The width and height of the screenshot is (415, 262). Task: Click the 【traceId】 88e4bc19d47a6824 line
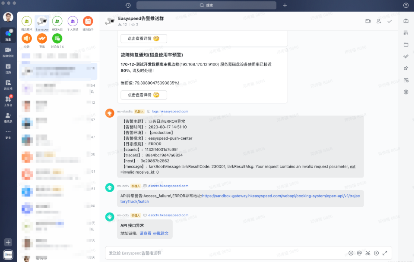pyautogui.click(x=152, y=155)
